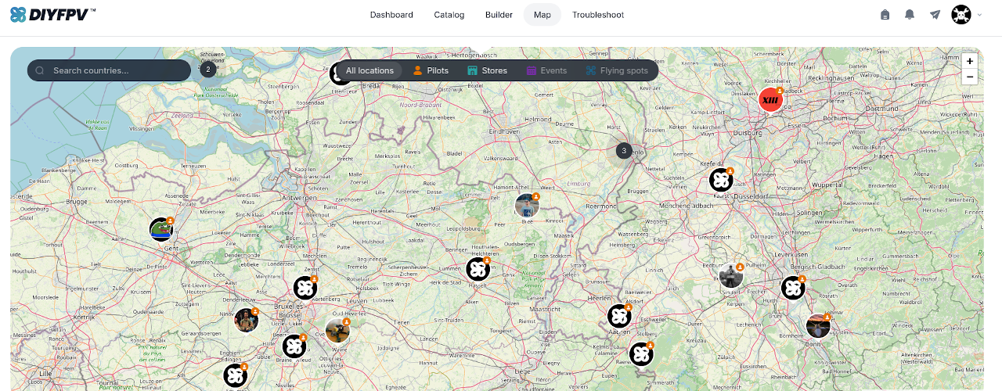This screenshot has width=1002, height=391.
Task: Click the paper plane messages icon
Action: pyautogui.click(x=935, y=15)
